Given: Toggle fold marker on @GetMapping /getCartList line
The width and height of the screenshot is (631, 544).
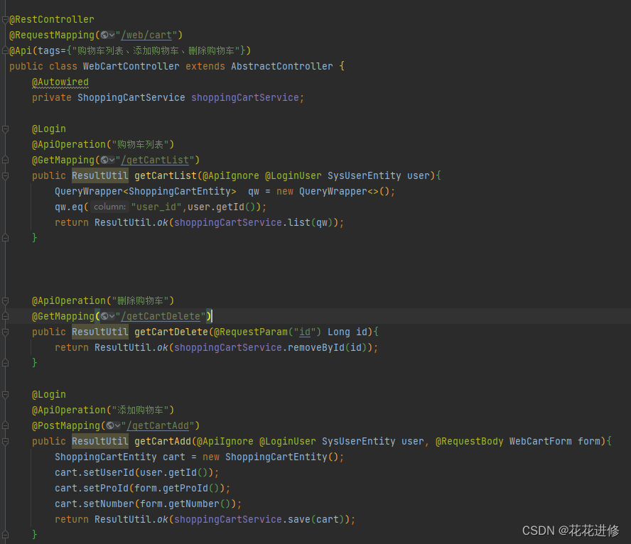Looking at the screenshot, I should click(x=5, y=160).
